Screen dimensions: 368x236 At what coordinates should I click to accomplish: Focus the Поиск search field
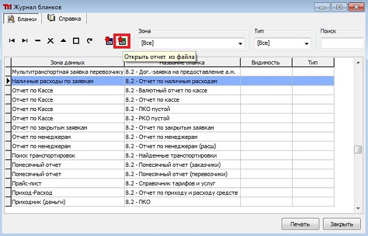click(342, 44)
